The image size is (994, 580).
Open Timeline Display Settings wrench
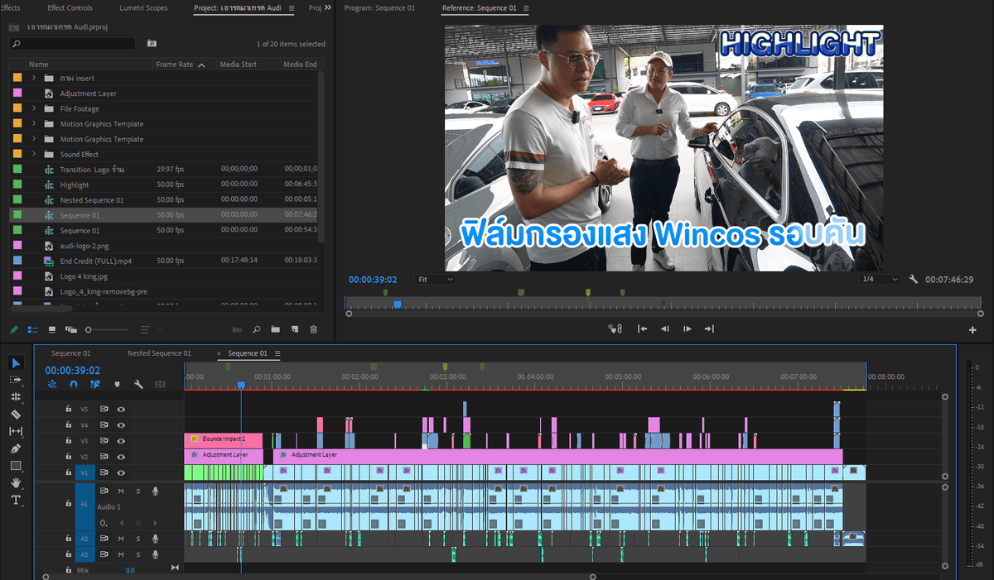(138, 385)
